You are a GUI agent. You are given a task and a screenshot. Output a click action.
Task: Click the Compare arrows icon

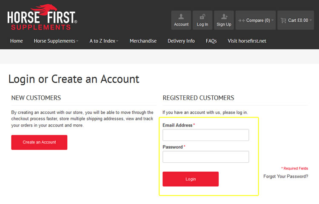pos(242,20)
